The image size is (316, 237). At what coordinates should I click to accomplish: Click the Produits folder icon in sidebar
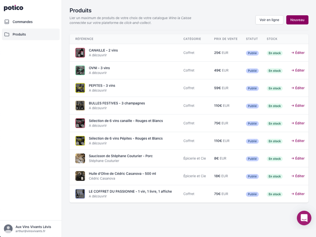[7, 34]
